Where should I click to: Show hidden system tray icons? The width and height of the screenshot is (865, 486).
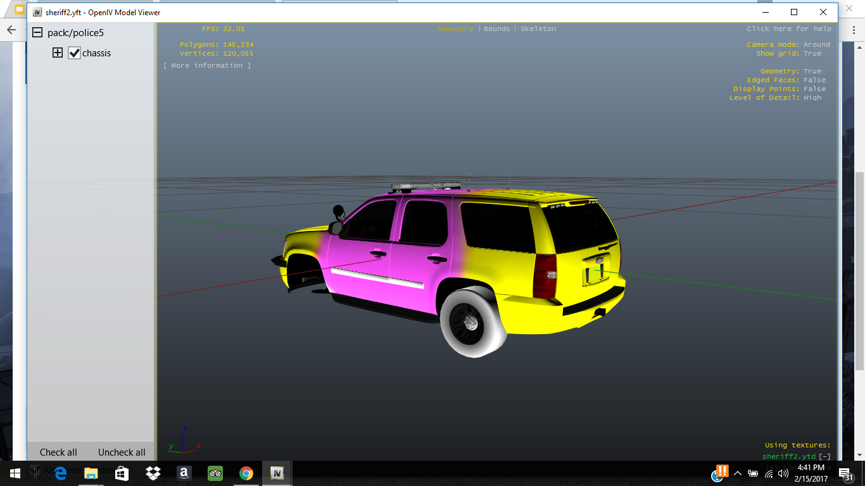738,473
